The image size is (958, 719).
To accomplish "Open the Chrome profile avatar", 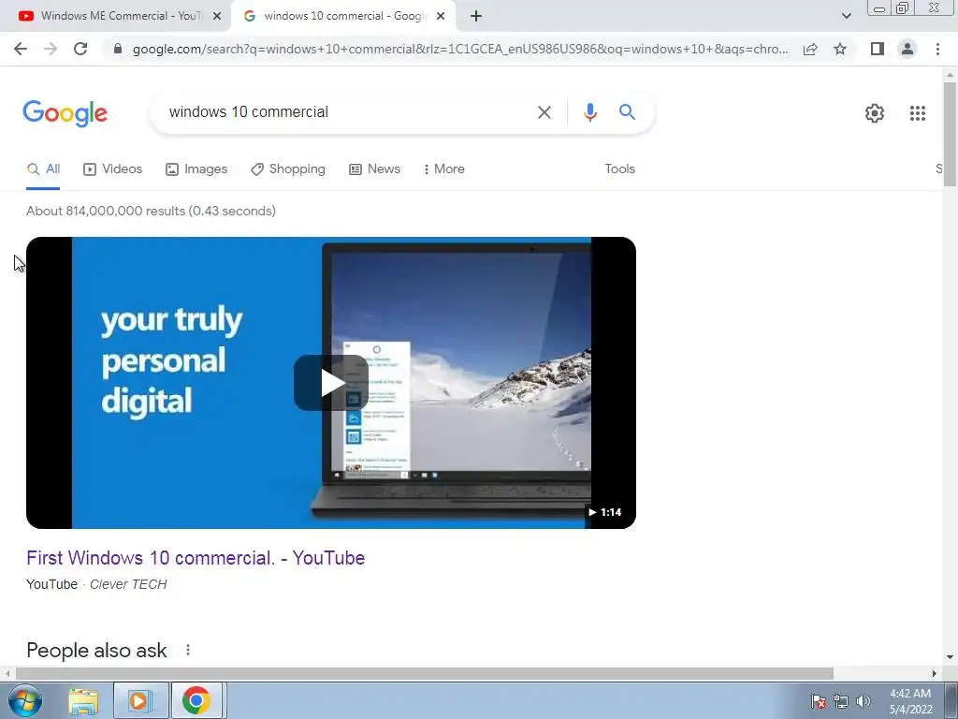I will 907,49.
